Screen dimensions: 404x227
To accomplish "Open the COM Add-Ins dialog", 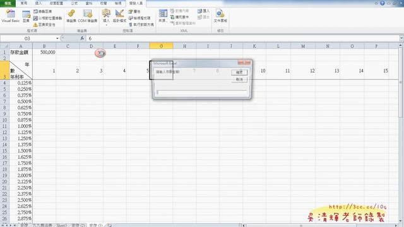I will (x=87, y=16).
